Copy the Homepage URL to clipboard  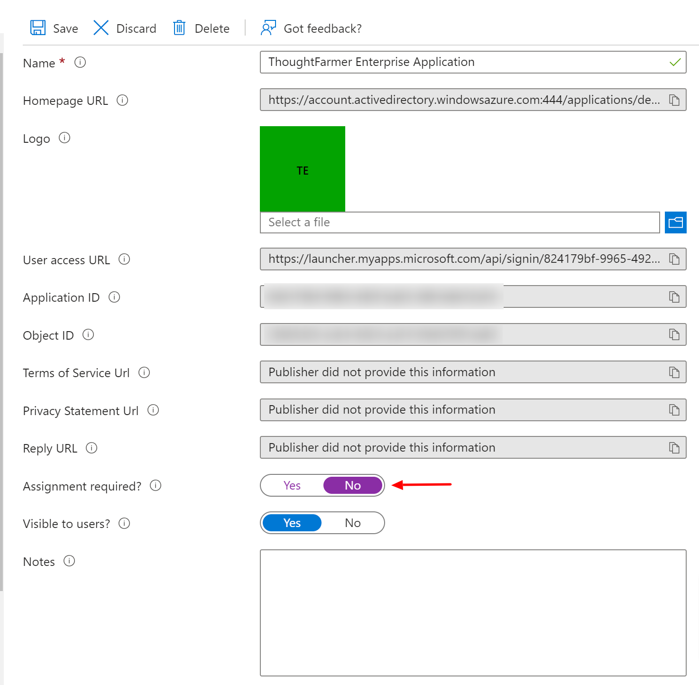[x=674, y=100]
